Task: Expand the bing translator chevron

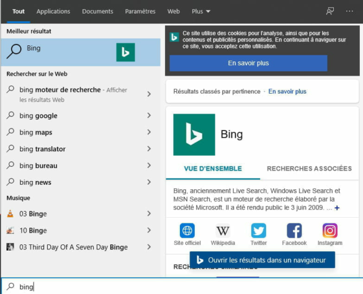Action: click(149, 149)
